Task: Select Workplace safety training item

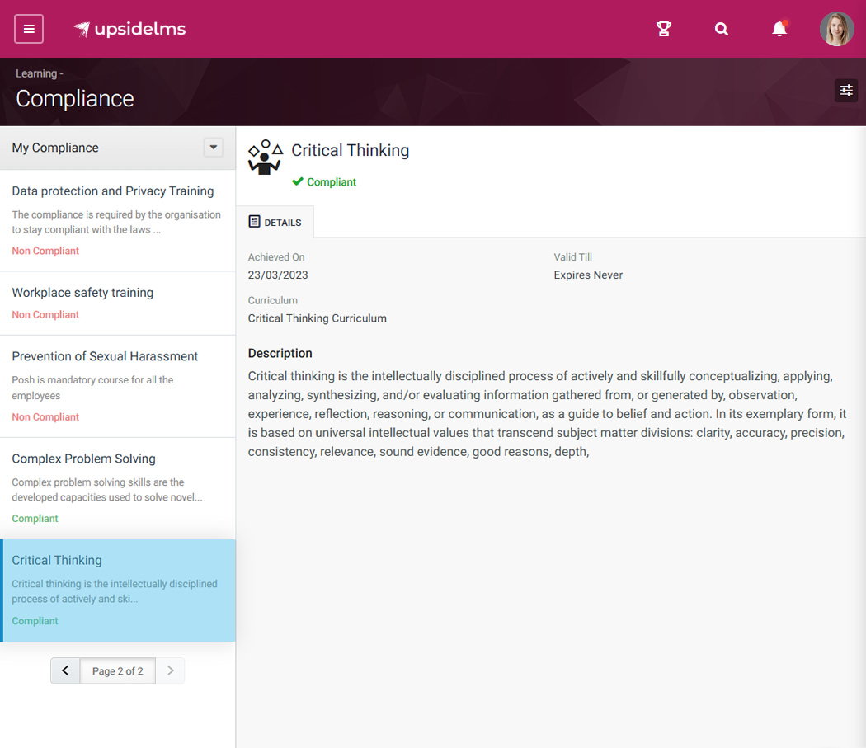Action: point(118,303)
